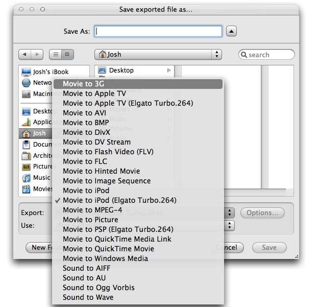
Task: Switch to list view
Action: point(56,55)
